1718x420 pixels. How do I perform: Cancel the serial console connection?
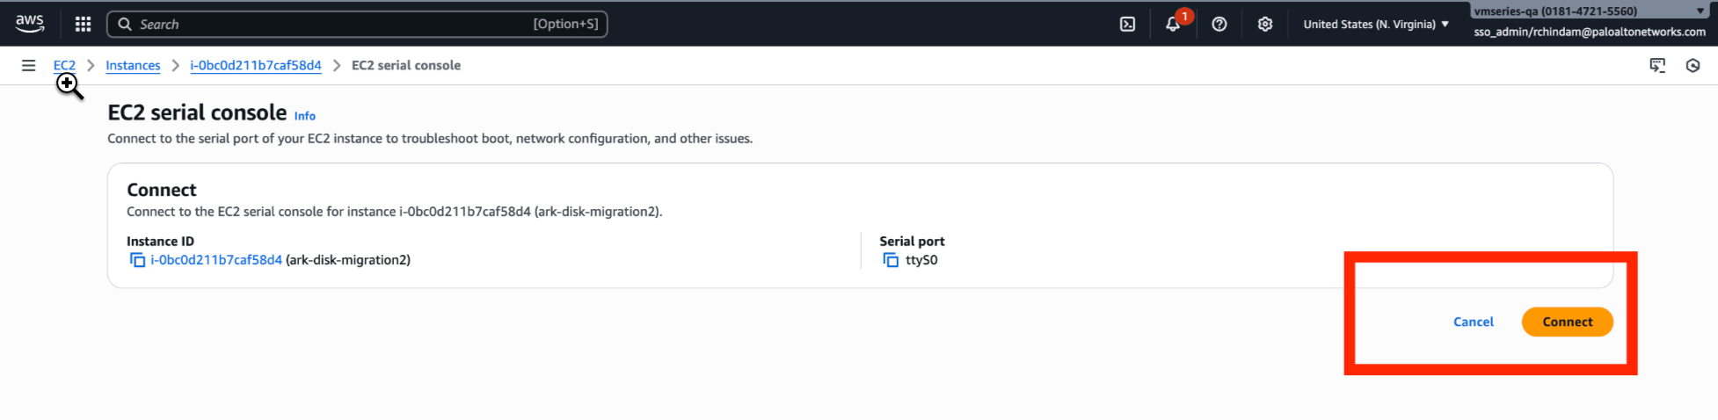point(1473,322)
